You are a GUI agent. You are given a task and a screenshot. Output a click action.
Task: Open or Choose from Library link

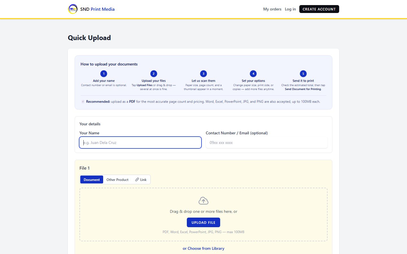(x=203, y=248)
